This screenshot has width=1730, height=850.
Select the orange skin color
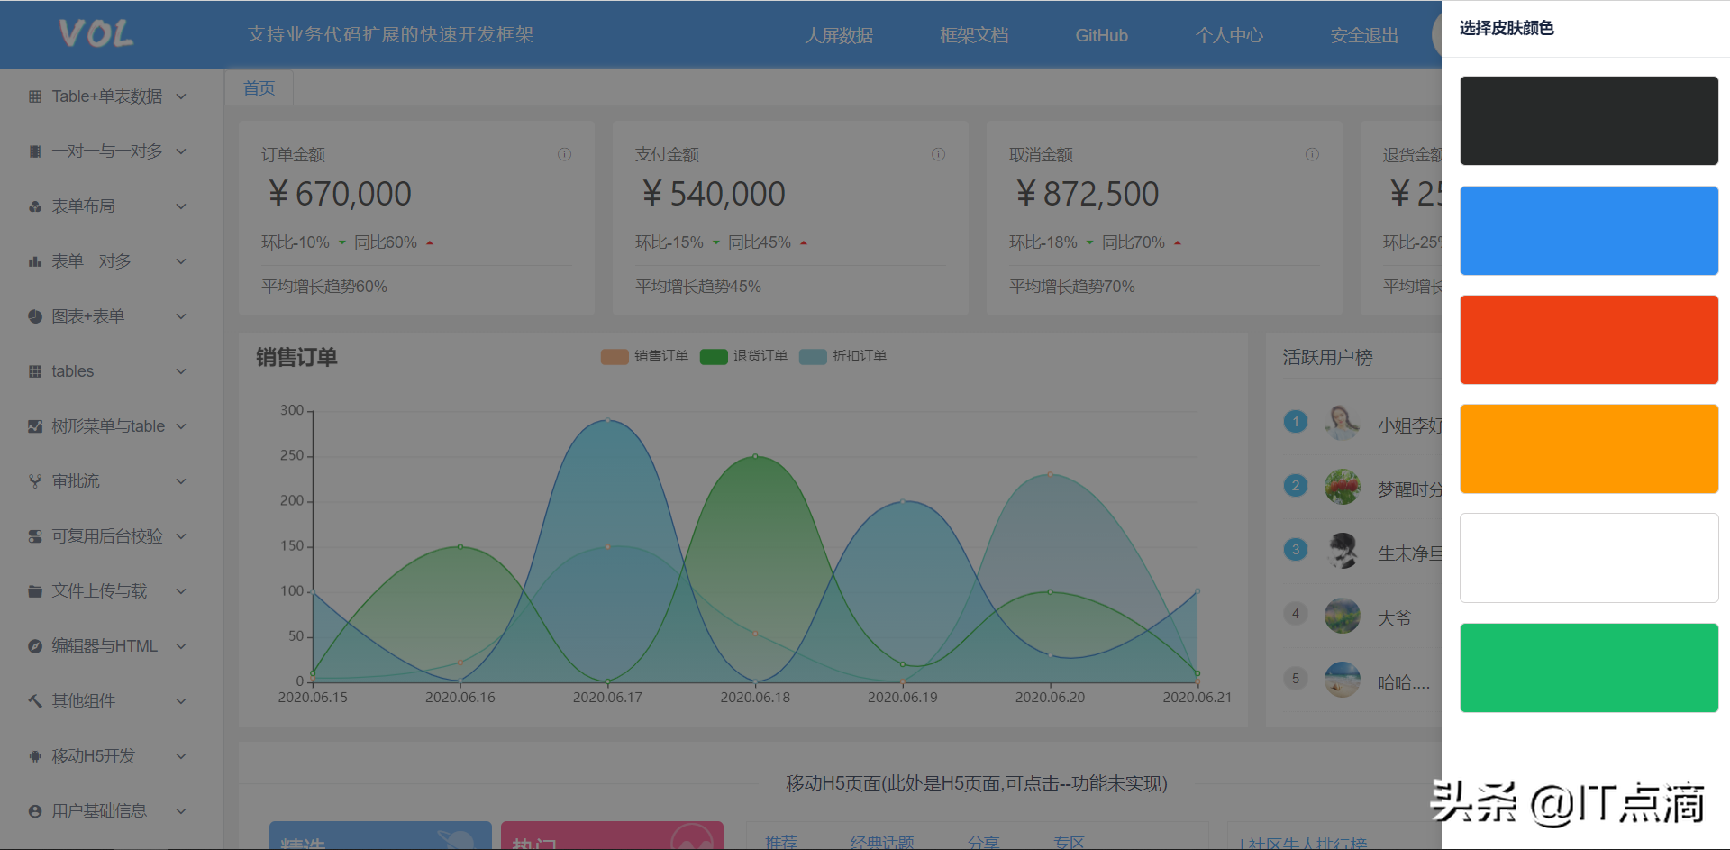pyautogui.click(x=1589, y=449)
